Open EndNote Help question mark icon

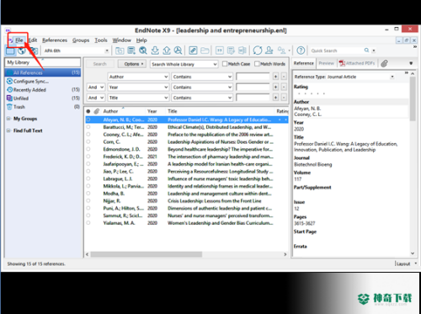click(301, 51)
